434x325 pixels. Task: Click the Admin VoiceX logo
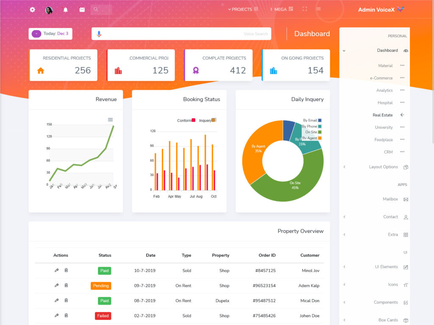[x=381, y=10]
